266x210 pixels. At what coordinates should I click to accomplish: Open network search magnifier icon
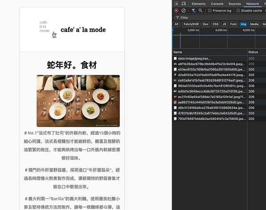(x=200, y=11)
